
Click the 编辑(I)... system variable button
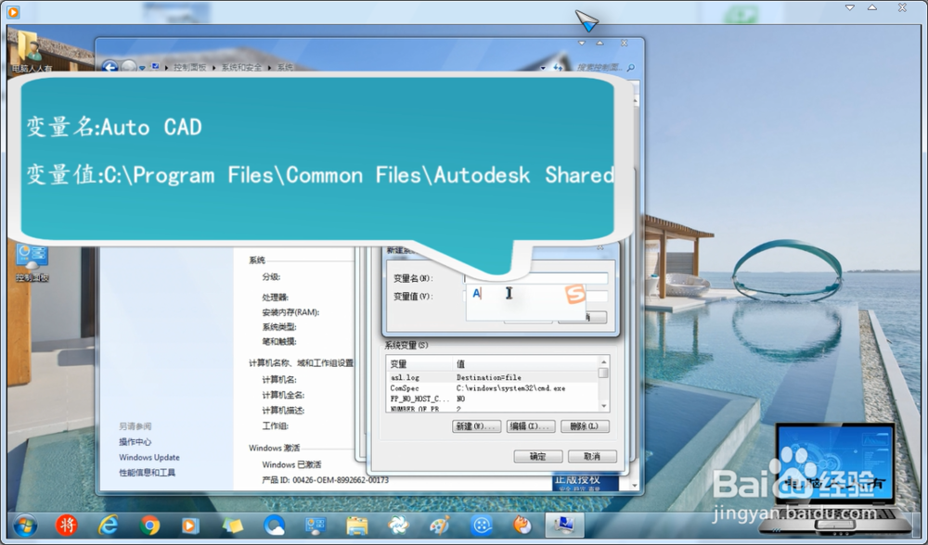[x=531, y=426]
